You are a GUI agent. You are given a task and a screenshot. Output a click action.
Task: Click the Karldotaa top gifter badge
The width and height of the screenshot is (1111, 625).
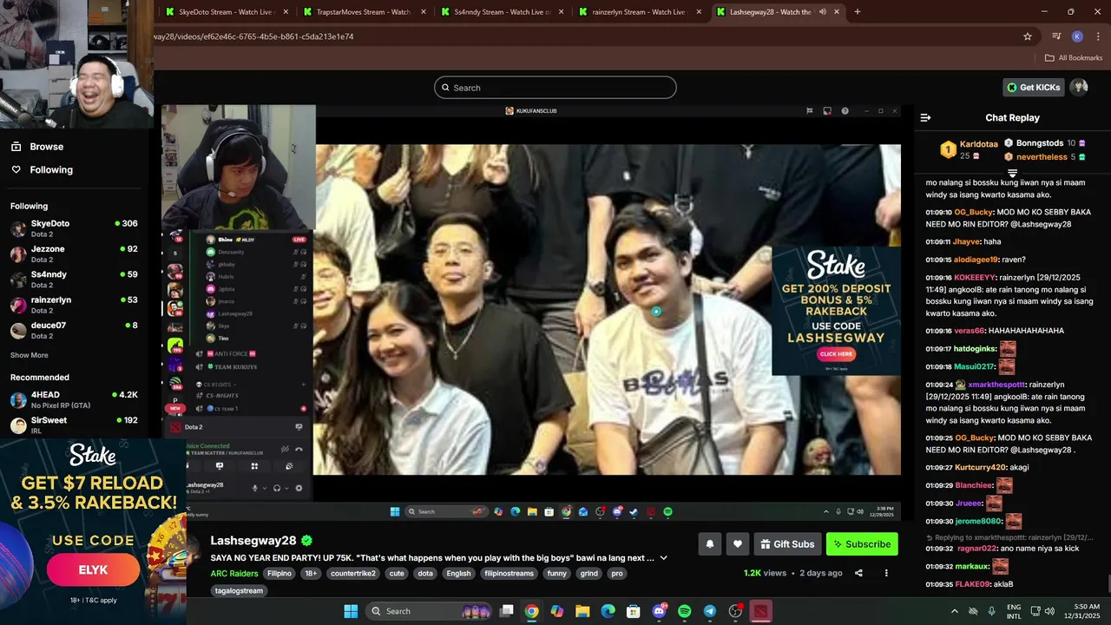948,150
